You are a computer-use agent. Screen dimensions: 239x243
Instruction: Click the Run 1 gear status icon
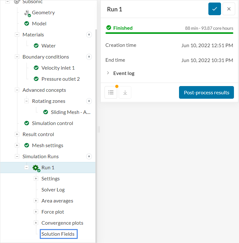[36, 168]
